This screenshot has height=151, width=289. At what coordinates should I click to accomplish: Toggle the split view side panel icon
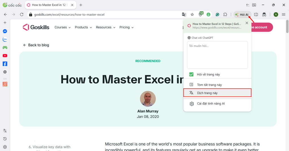[256, 15]
